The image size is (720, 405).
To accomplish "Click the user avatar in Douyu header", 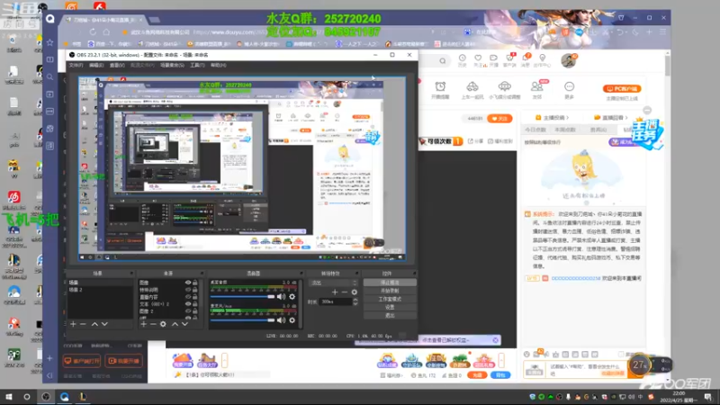I will (x=569, y=60).
